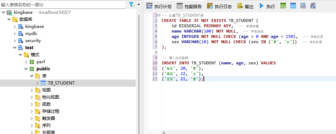336x134 pixels.
Task: Select the 存储过程 stored procedures folder
Action: [x=51, y=111]
